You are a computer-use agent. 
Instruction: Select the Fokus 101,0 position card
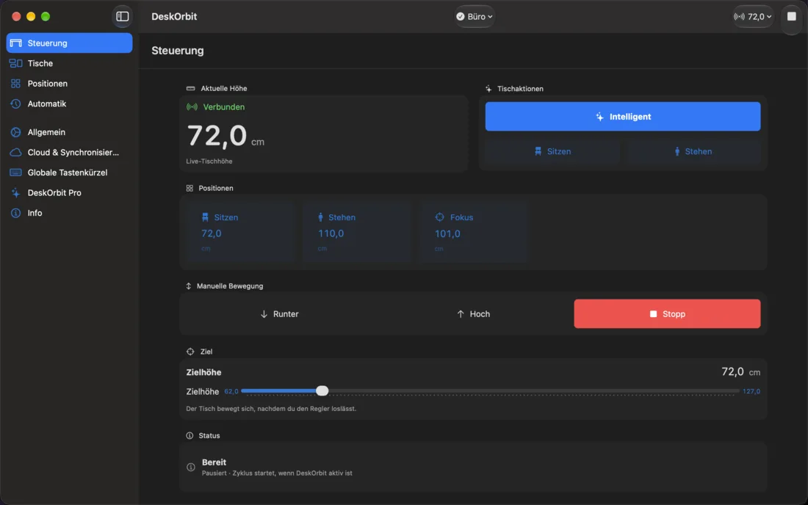click(473, 232)
